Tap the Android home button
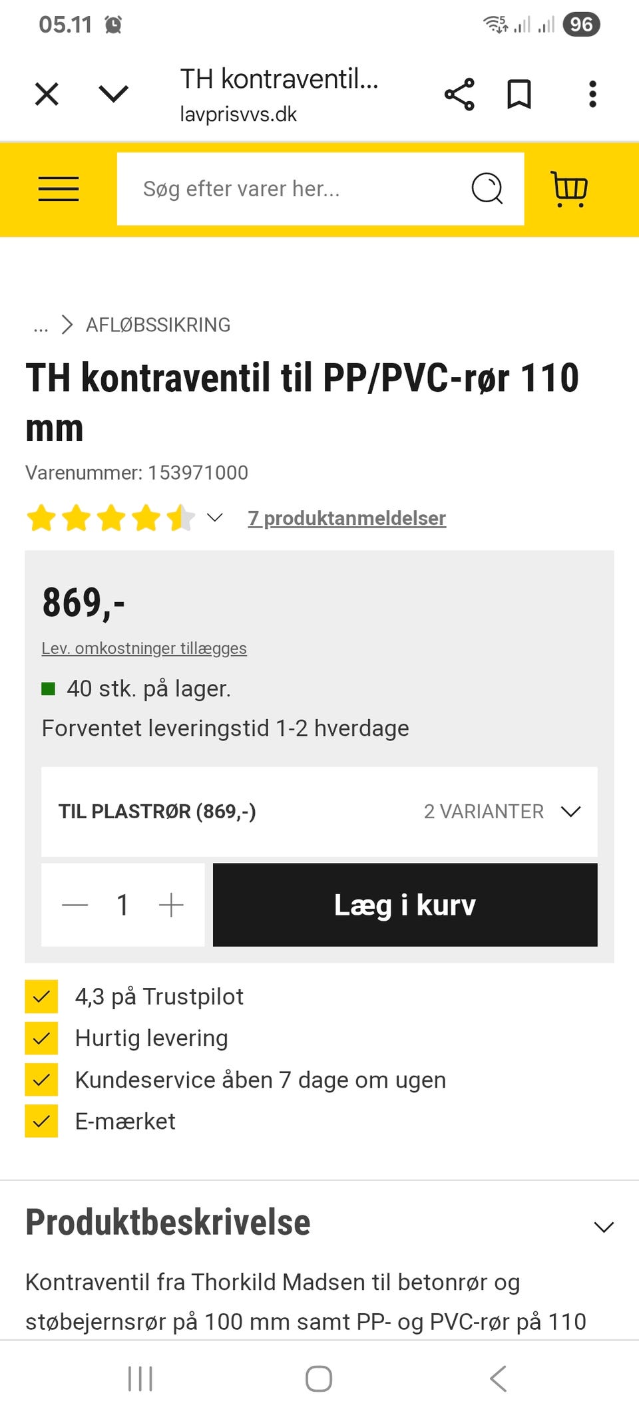Screen dimensions: 639x1419 click(x=319, y=1378)
